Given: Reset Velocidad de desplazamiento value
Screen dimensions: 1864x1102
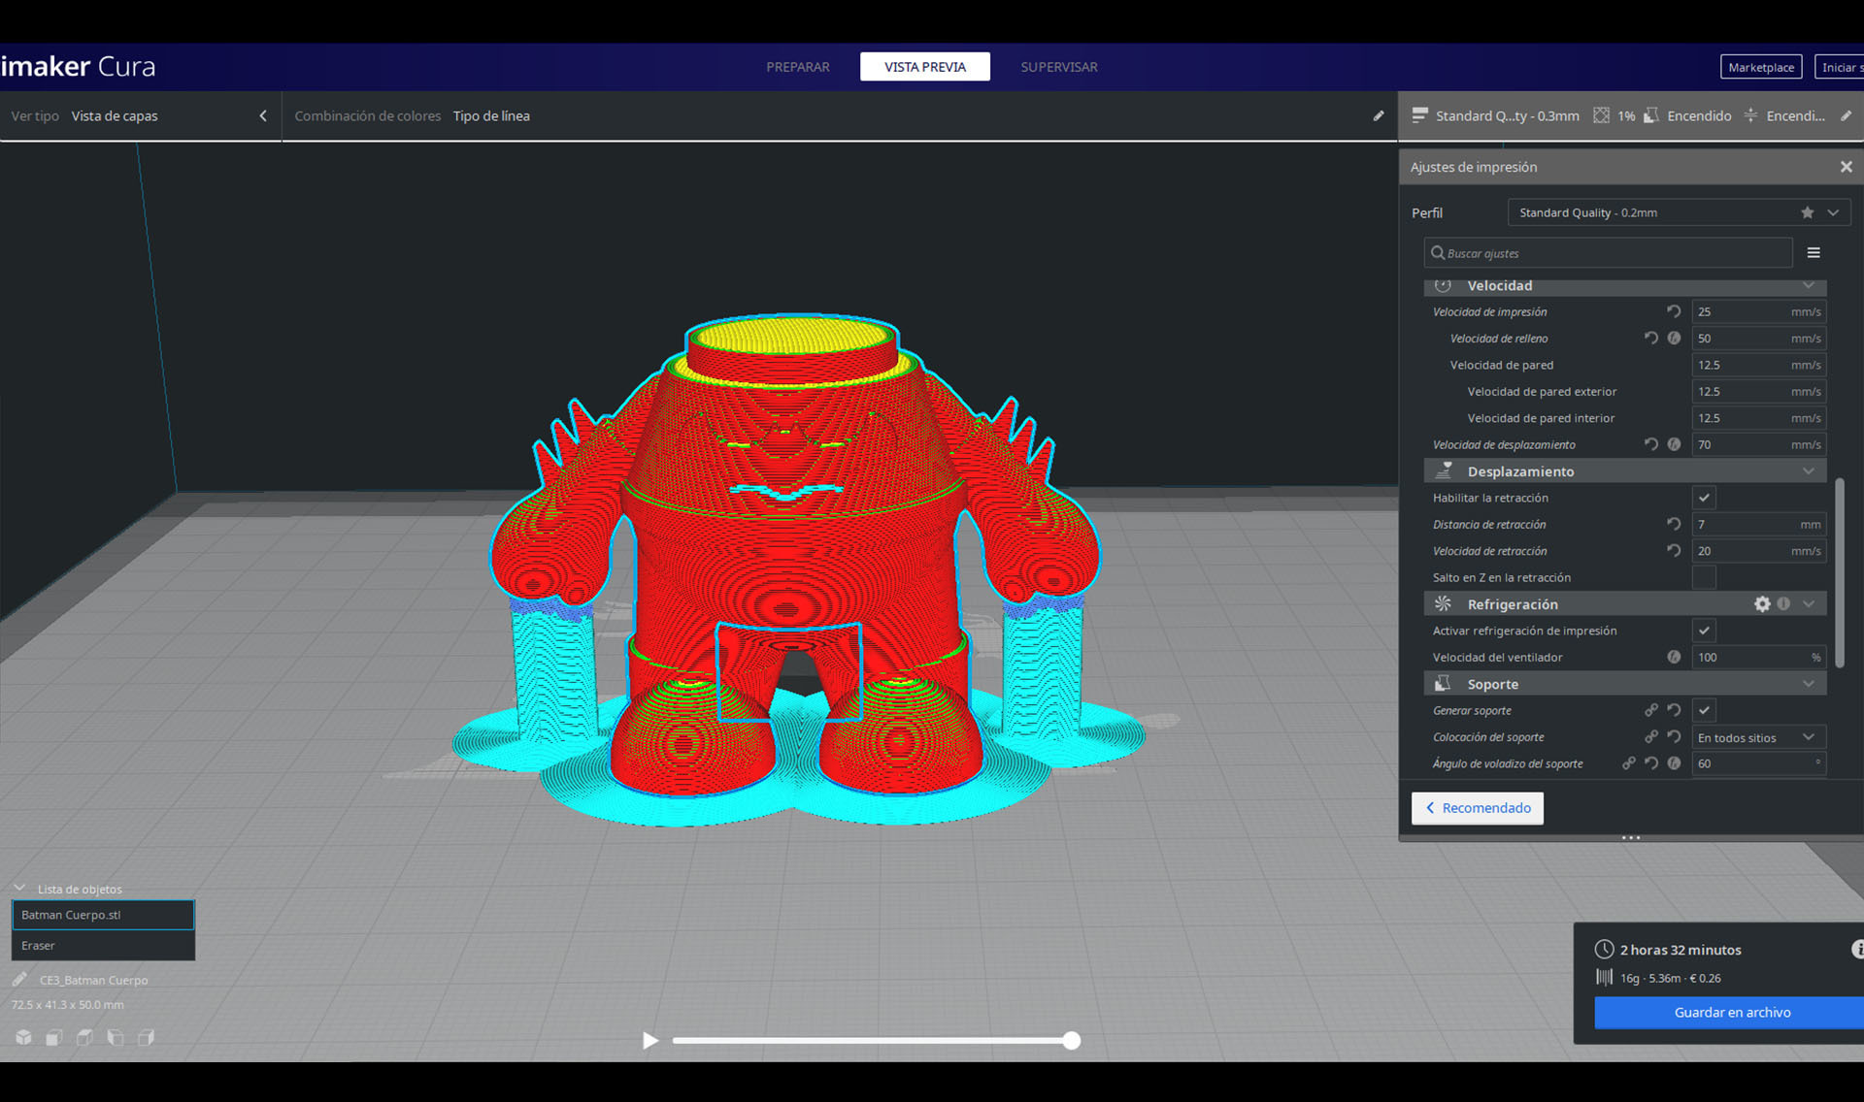Looking at the screenshot, I should click(1651, 444).
